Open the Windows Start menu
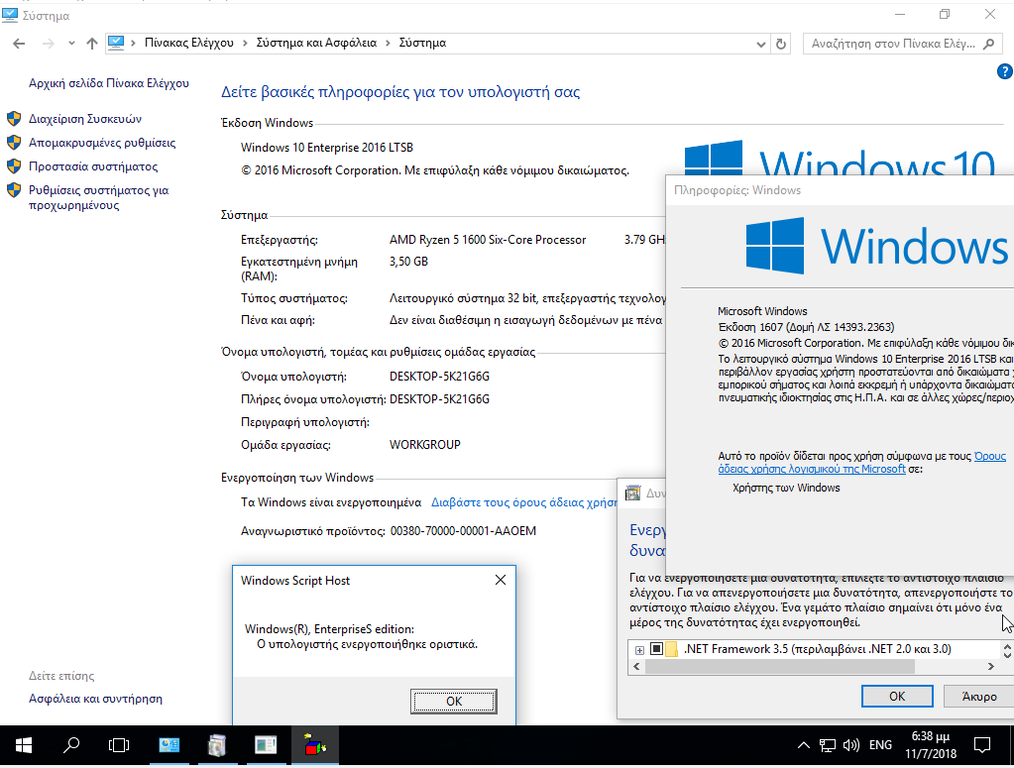 [x=23, y=745]
